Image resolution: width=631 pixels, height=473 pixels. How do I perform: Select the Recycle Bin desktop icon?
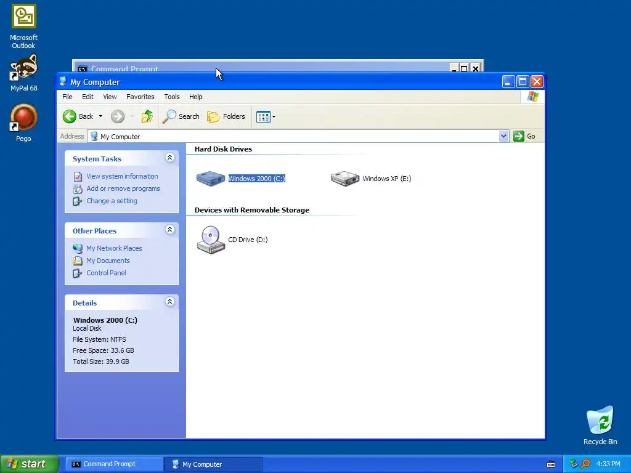[600, 420]
